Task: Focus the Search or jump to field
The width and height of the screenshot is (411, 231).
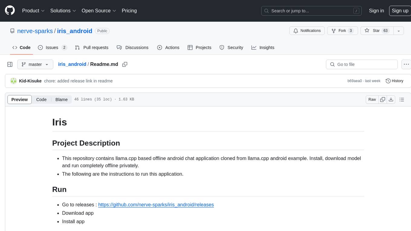Action: tap(312, 11)
